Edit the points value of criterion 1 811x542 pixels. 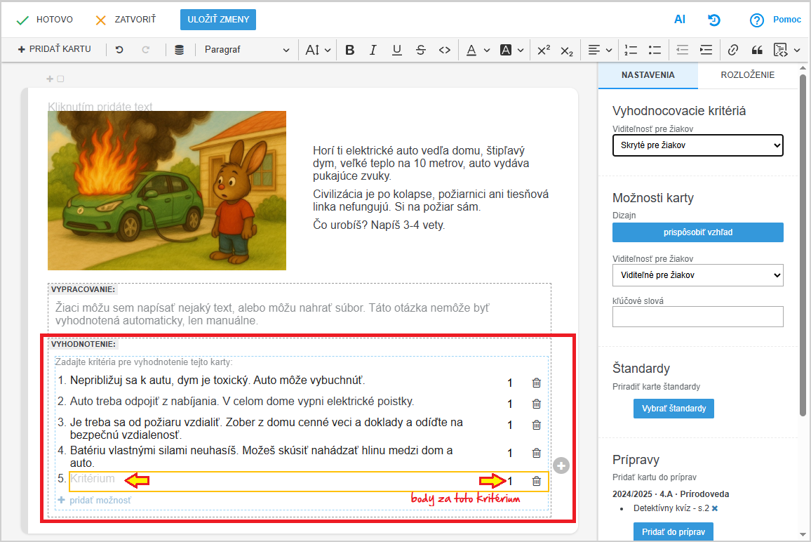(x=510, y=383)
